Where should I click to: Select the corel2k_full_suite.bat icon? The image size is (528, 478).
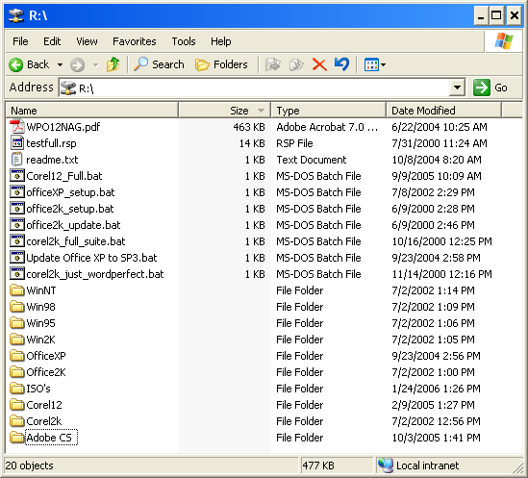[17, 240]
